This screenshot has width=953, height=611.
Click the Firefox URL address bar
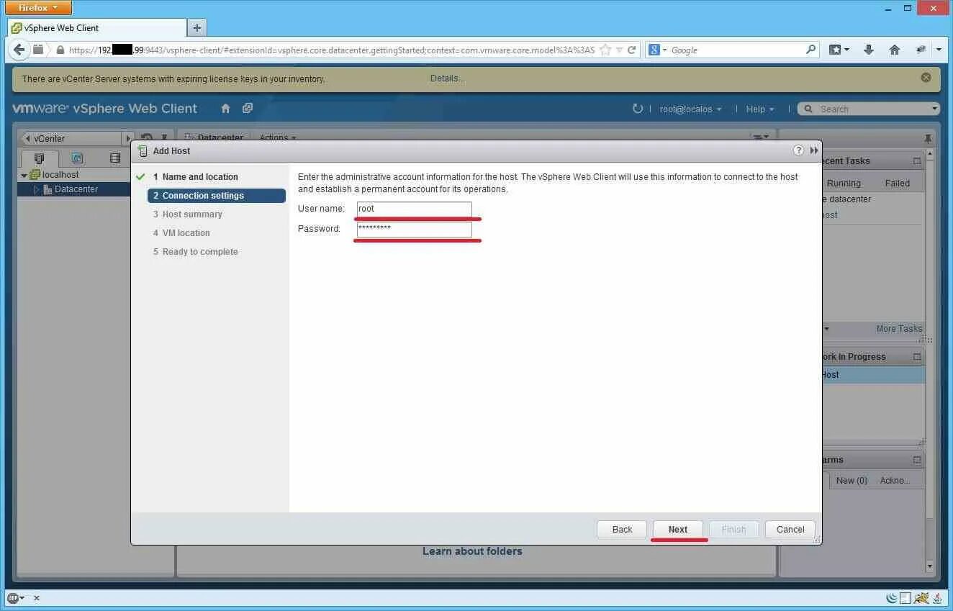[x=331, y=50]
